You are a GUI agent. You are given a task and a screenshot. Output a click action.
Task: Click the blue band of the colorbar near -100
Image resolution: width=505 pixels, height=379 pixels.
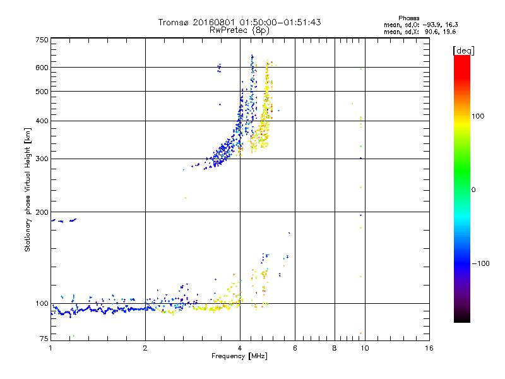(462, 263)
